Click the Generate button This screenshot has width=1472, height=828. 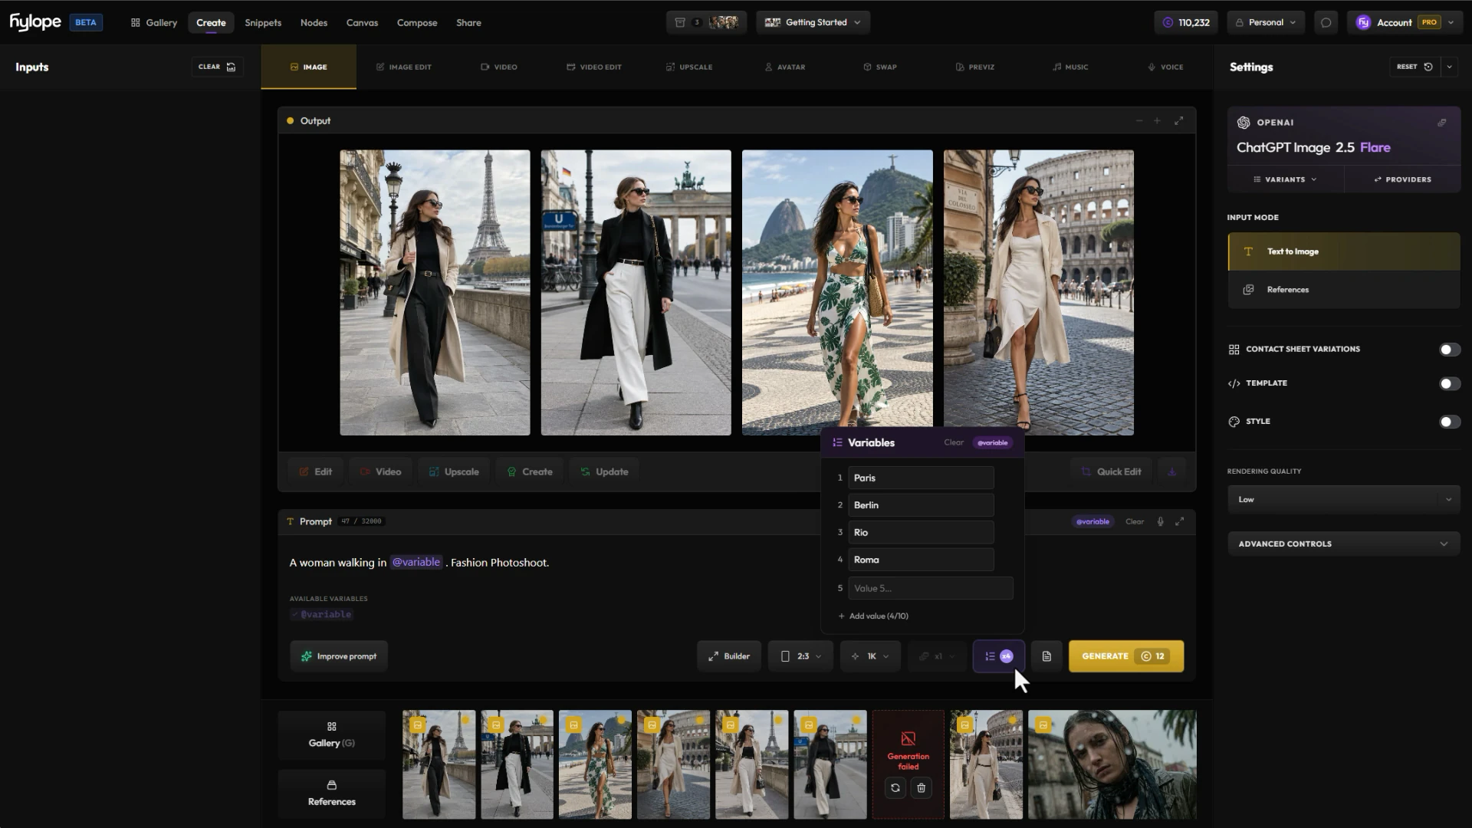pyautogui.click(x=1126, y=656)
